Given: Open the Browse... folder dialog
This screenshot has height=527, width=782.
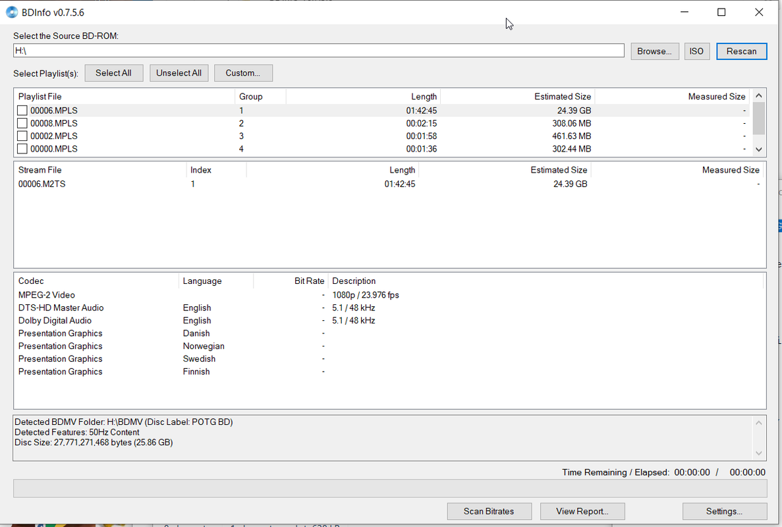Looking at the screenshot, I should [x=654, y=51].
